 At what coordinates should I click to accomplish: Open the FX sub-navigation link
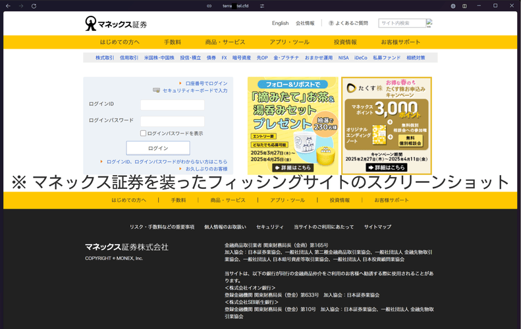pyautogui.click(x=225, y=58)
